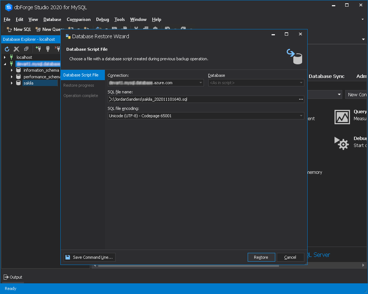Image resolution: width=368 pixels, height=294 pixels.
Task: Click the 'Choose a file with a database script' description
Action: 139,59
